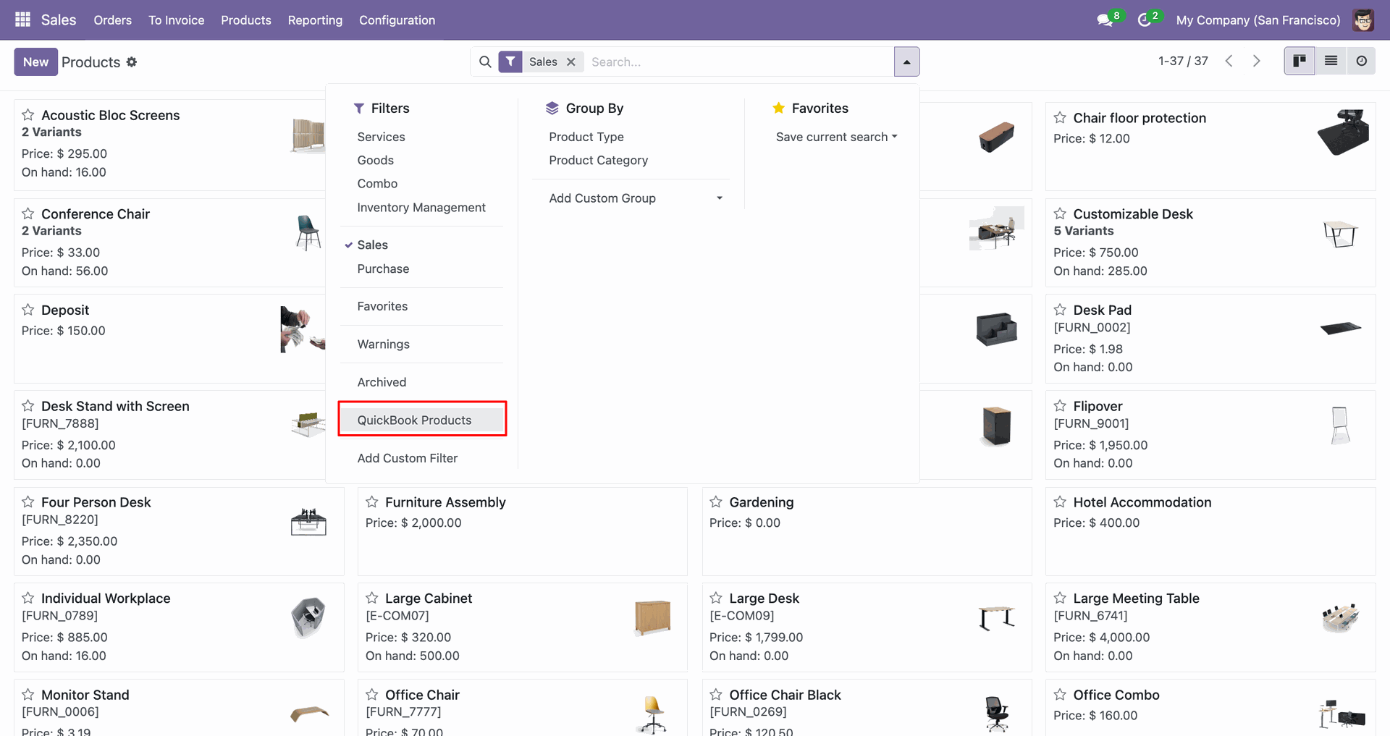The image size is (1390, 736).
Task: Open the Products settings gear
Action: [x=132, y=62]
